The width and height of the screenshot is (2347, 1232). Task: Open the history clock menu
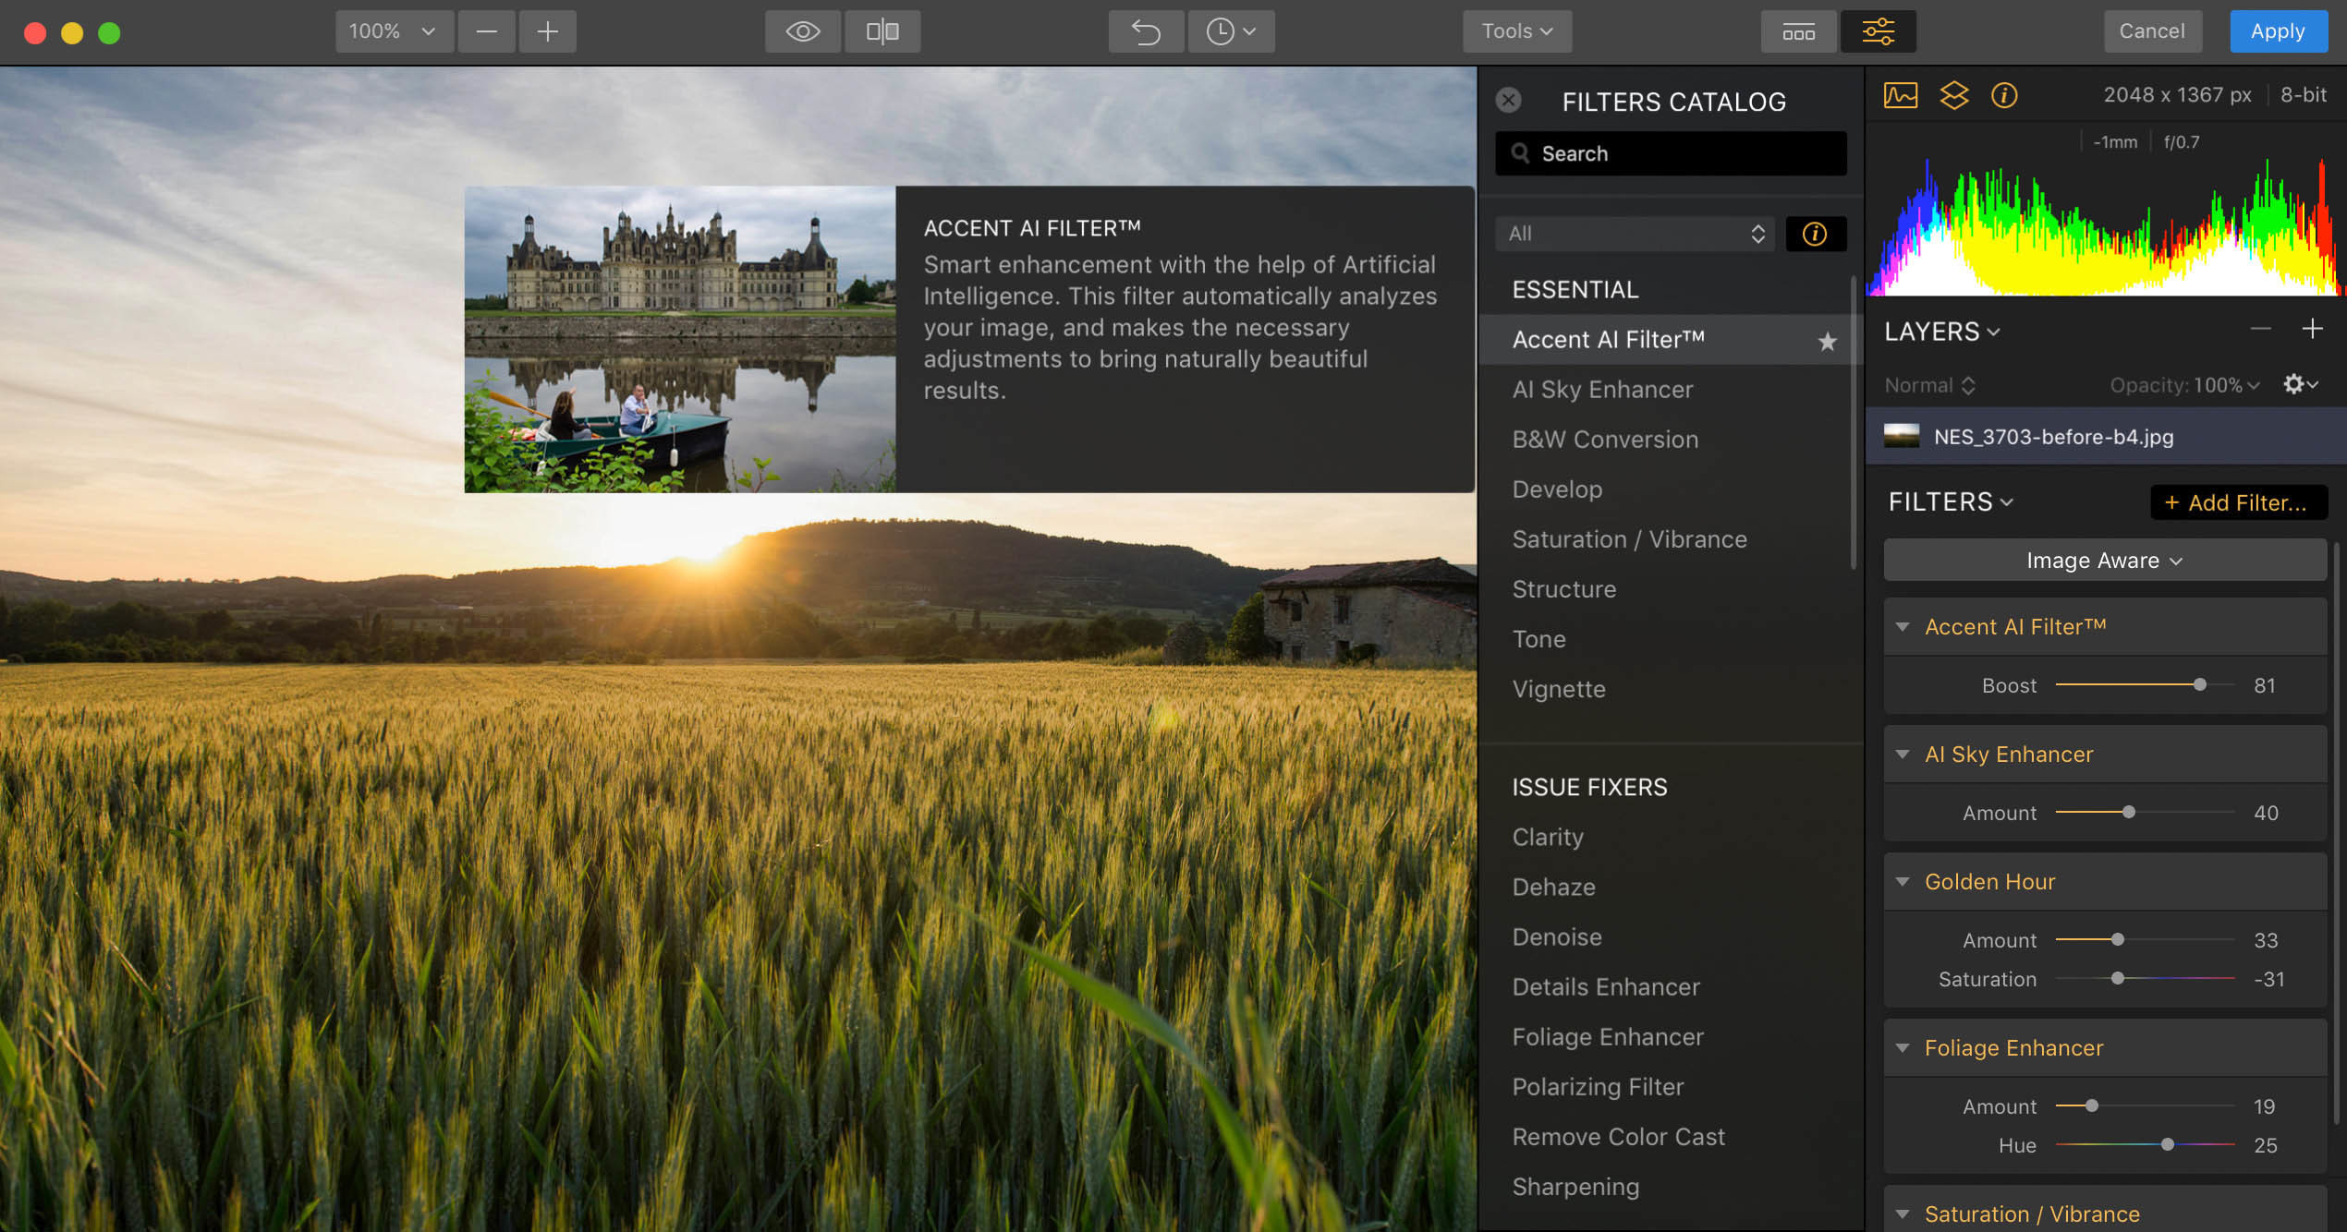click(1230, 31)
